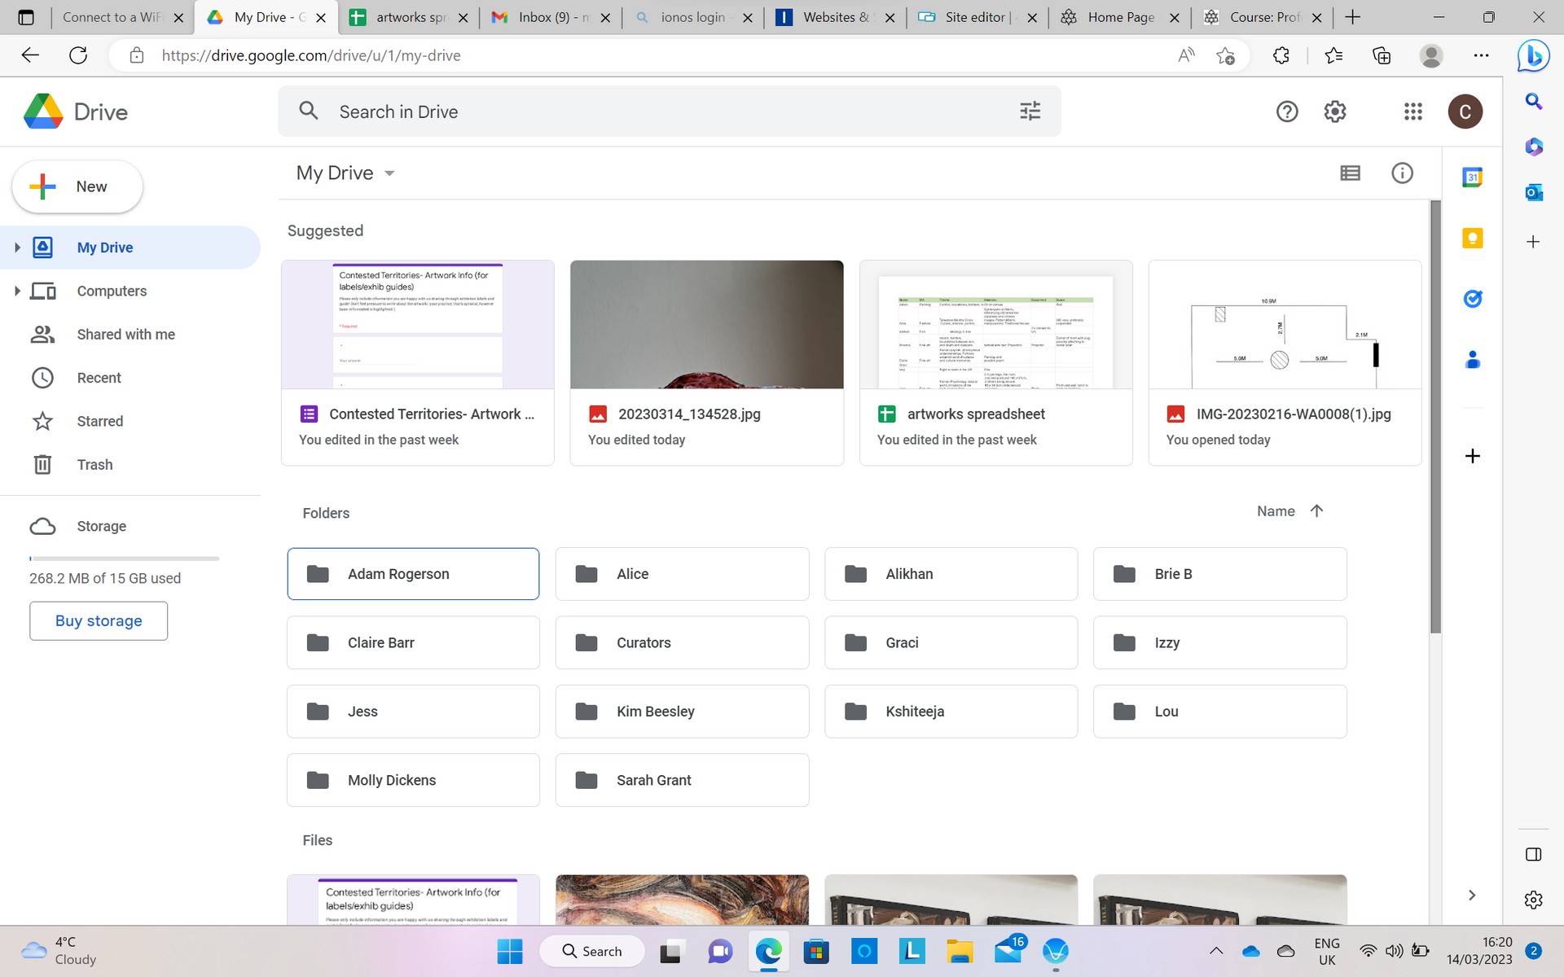This screenshot has height=977, width=1564.
Task: Open the Trash section
Action: [94, 464]
